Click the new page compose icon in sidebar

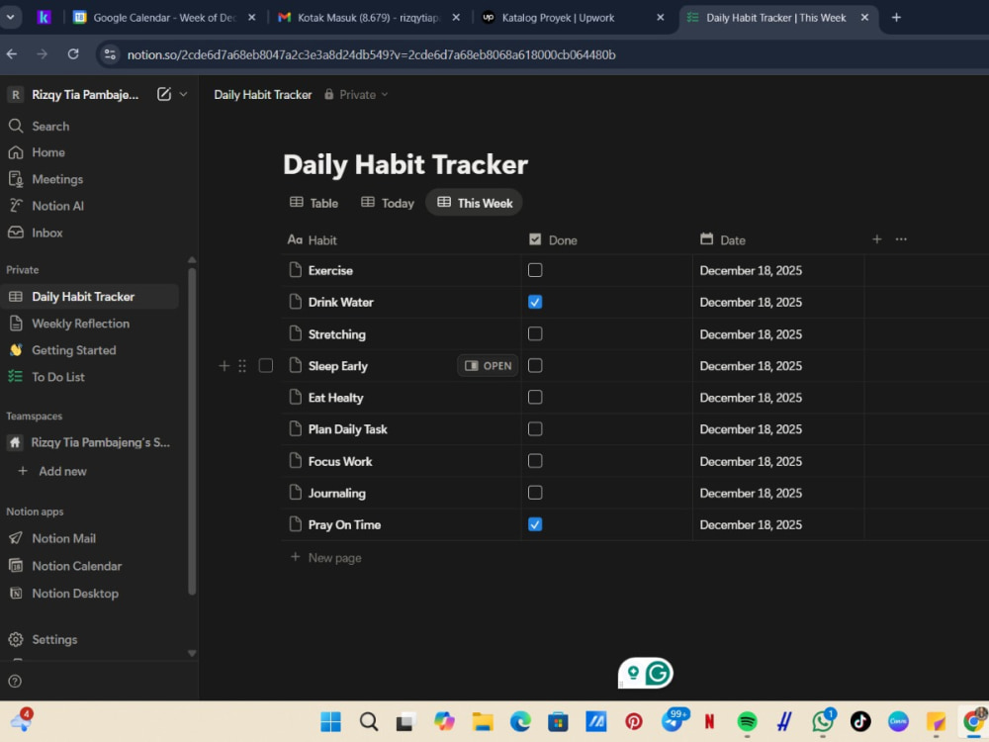pos(164,95)
